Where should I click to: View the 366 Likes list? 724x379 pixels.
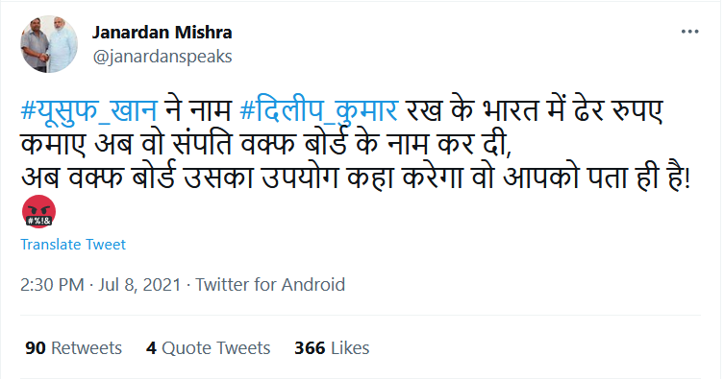click(x=332, y=347)
